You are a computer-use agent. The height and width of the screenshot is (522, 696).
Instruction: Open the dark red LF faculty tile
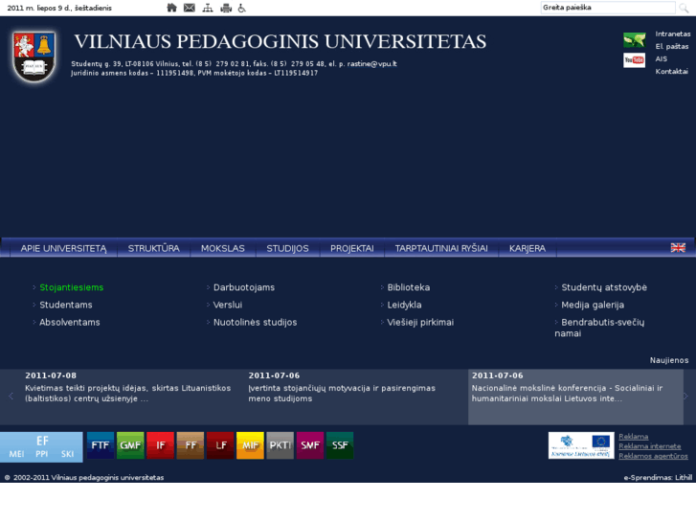coord(220,445)
